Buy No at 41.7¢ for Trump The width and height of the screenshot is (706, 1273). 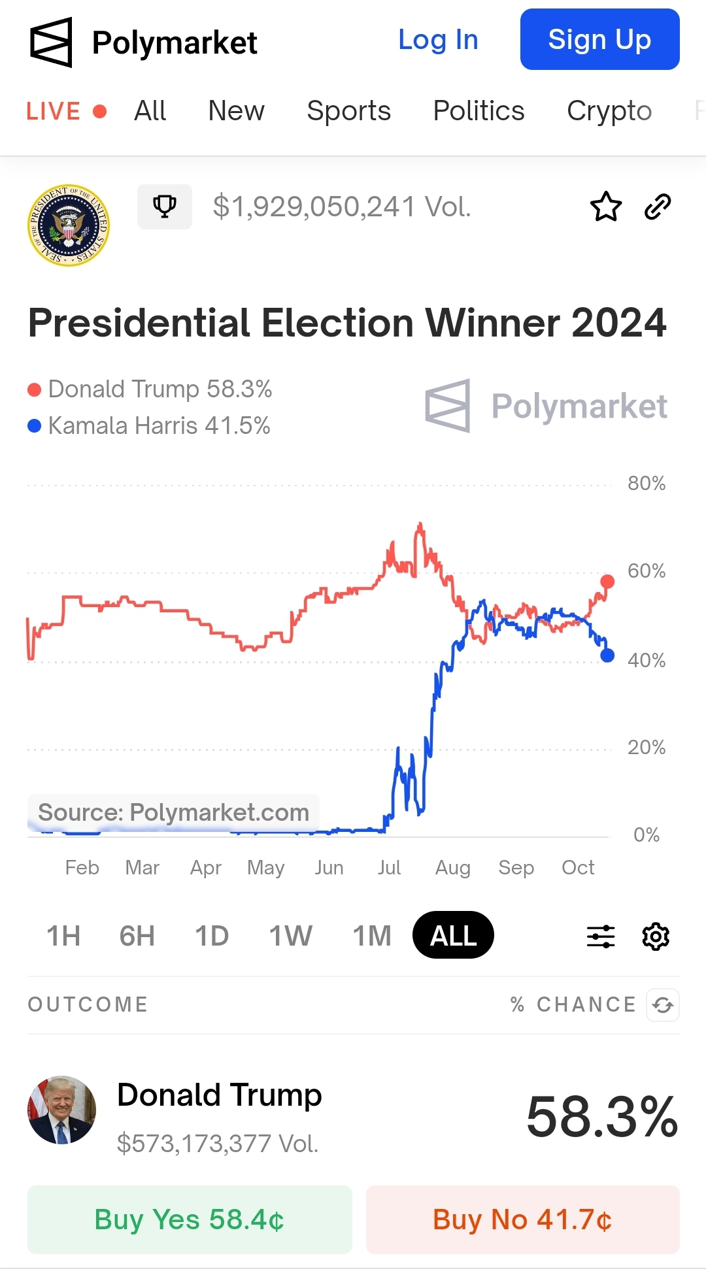tap(522, 1219)
